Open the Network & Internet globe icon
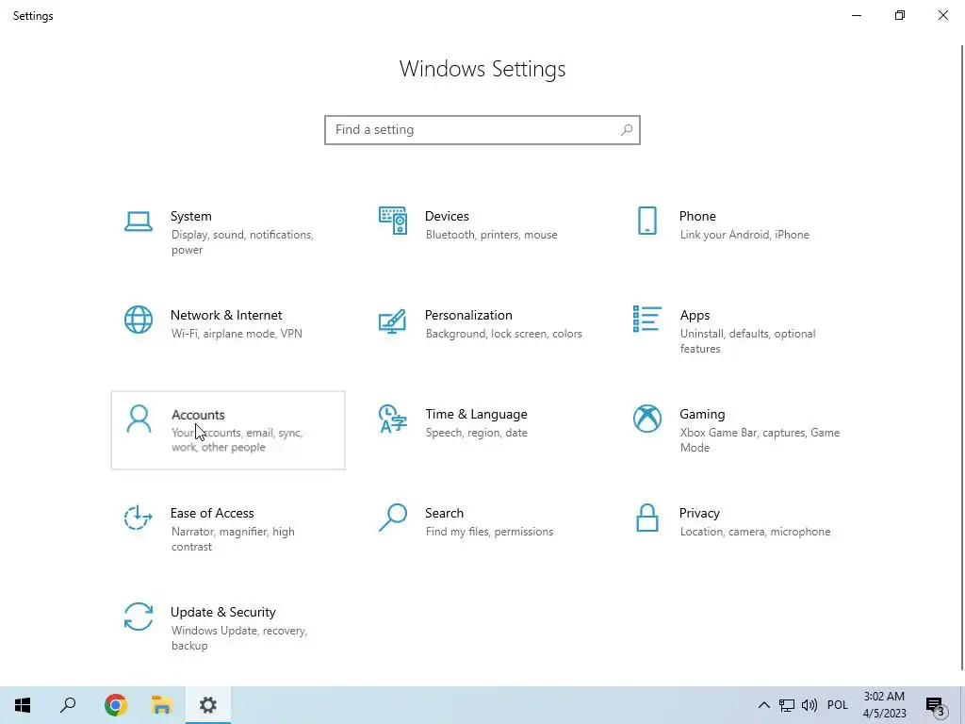 click(139, 320)
